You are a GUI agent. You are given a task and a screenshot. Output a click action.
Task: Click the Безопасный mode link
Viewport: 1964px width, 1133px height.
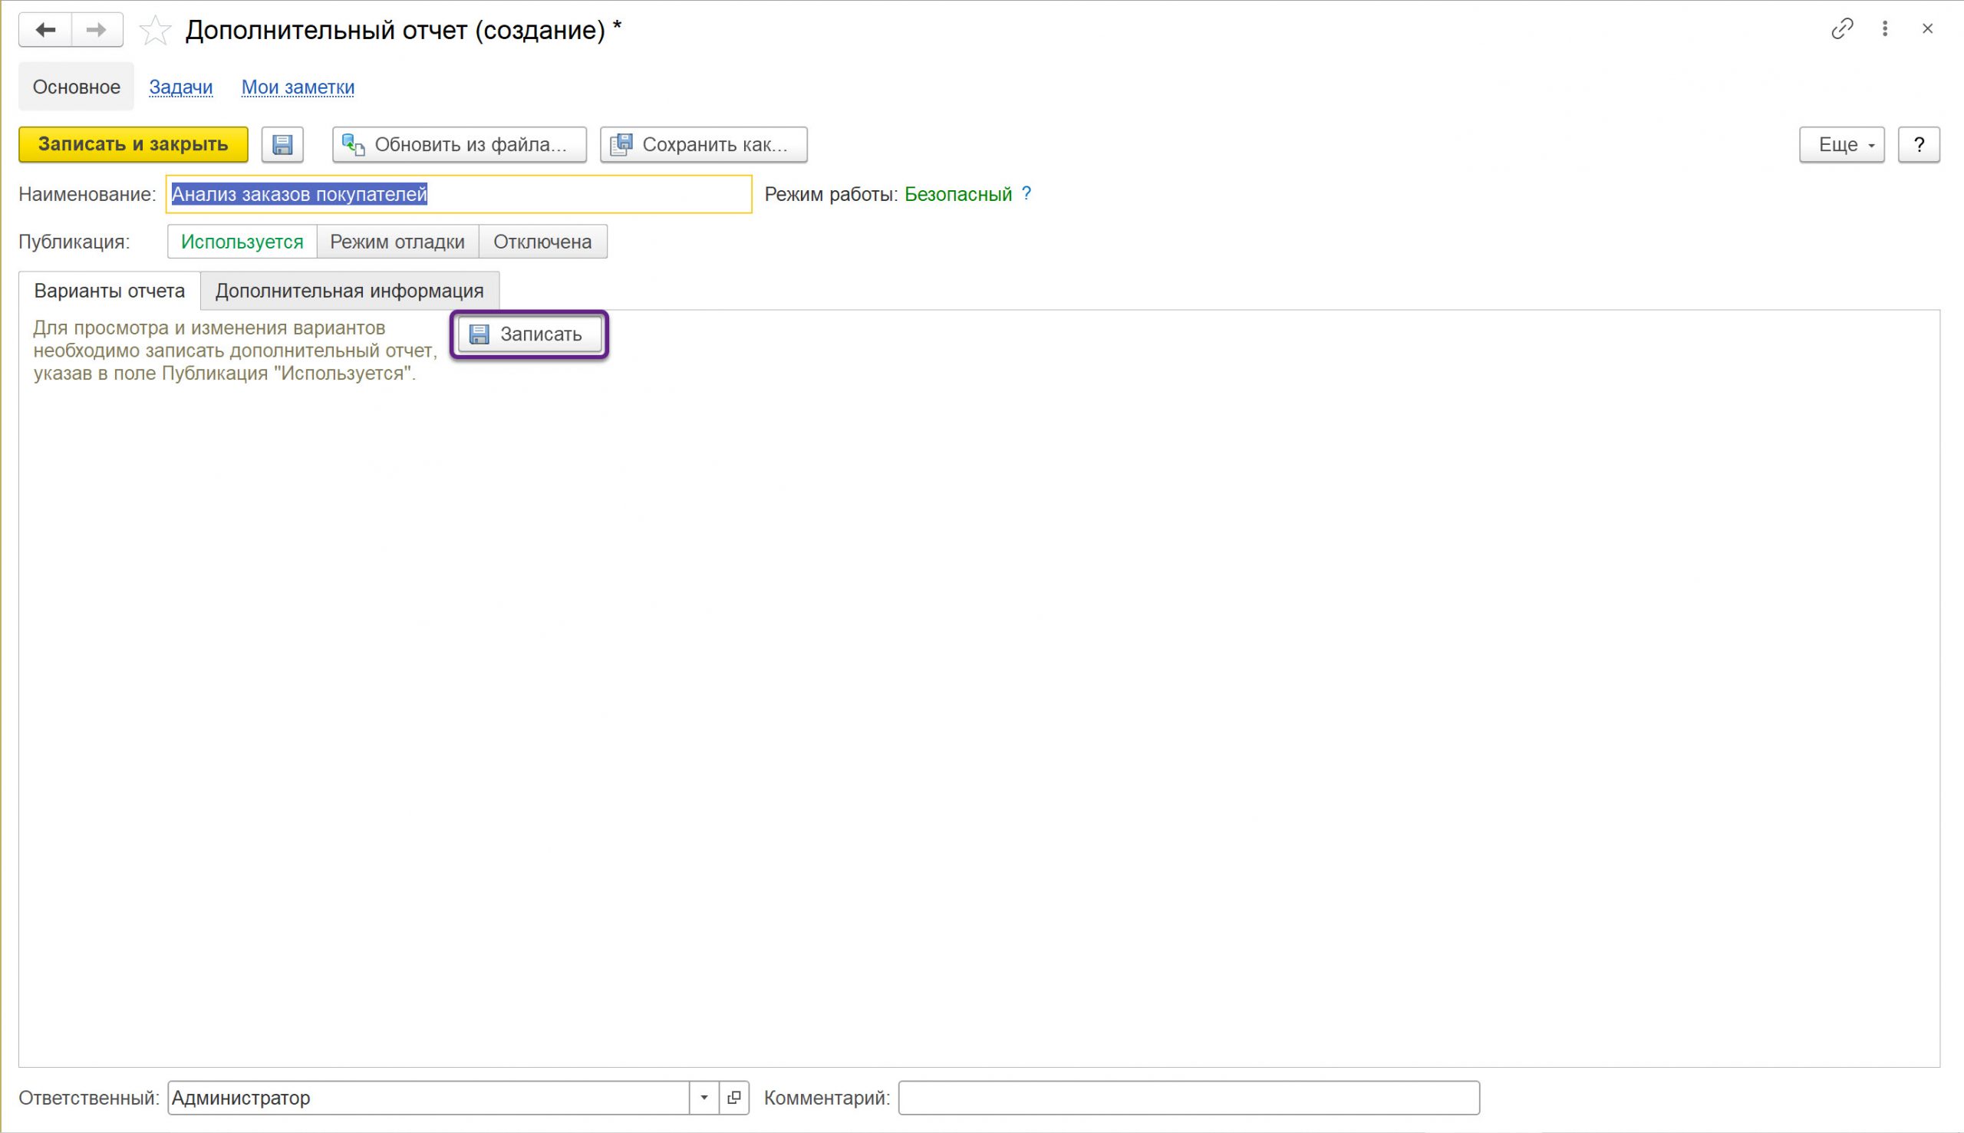click(958, 194)
